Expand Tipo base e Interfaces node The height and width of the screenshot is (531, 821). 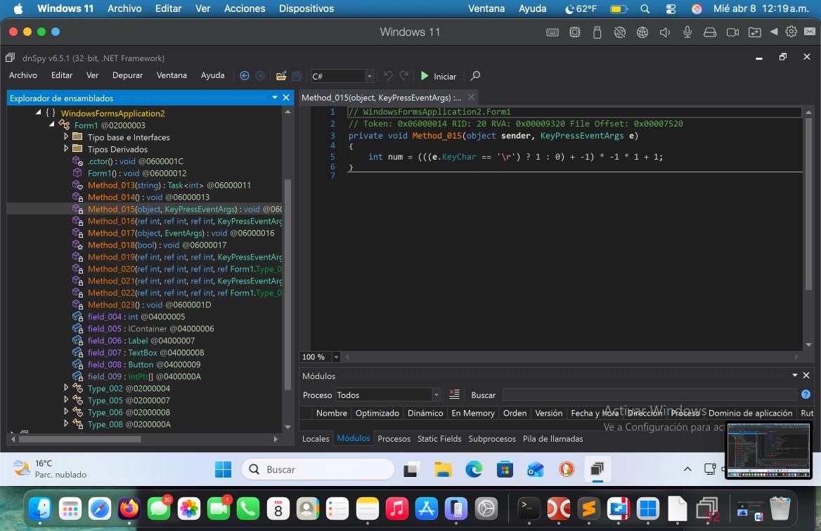coord(66,137)
